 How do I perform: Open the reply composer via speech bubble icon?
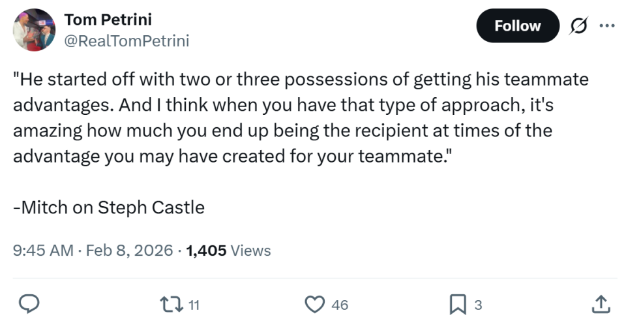coord(27,304)
